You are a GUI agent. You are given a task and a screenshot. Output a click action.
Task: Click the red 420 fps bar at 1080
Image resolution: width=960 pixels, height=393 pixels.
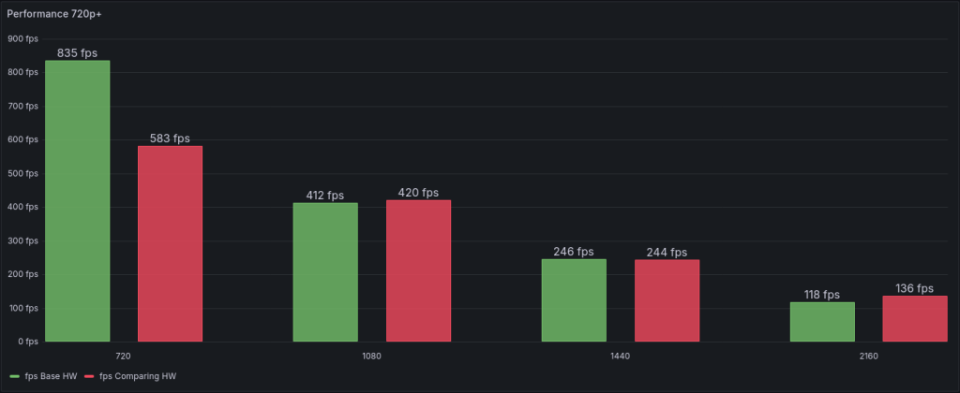pos(418,270)
